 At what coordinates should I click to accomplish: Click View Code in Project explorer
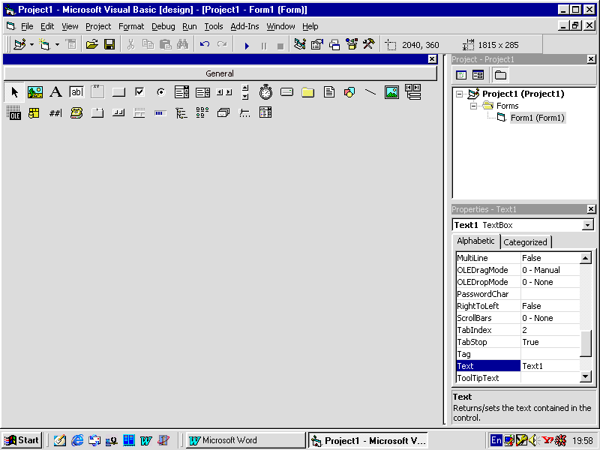tap(461, 75)
